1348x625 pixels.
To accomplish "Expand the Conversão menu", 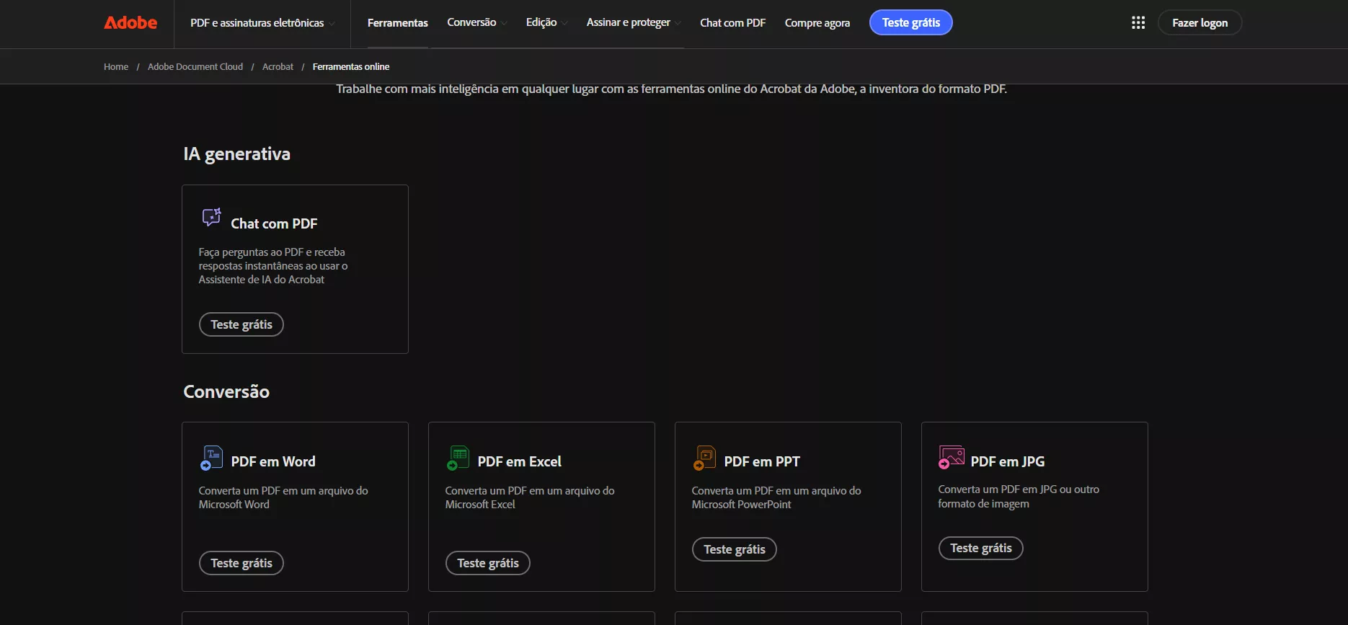I will [476, 22].
